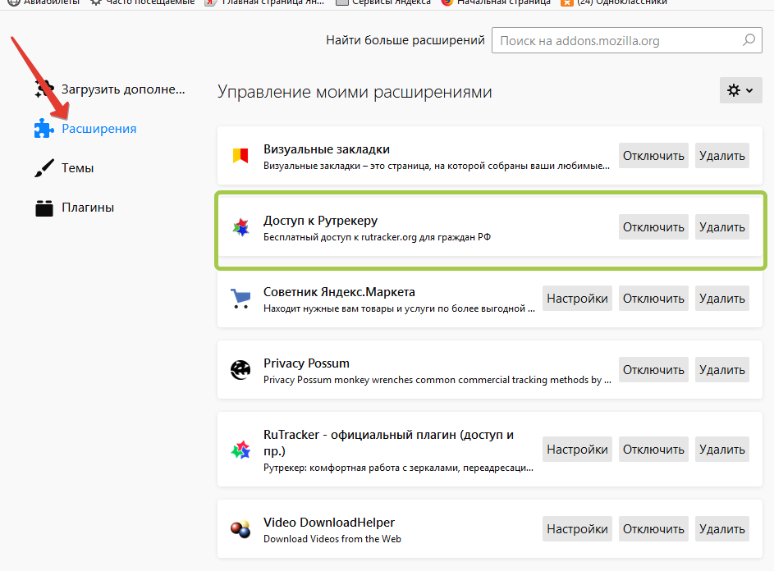Open RuTracker official plugin settings
The width and height of the screenshot is (774, 571).
(x=577, y=449)
